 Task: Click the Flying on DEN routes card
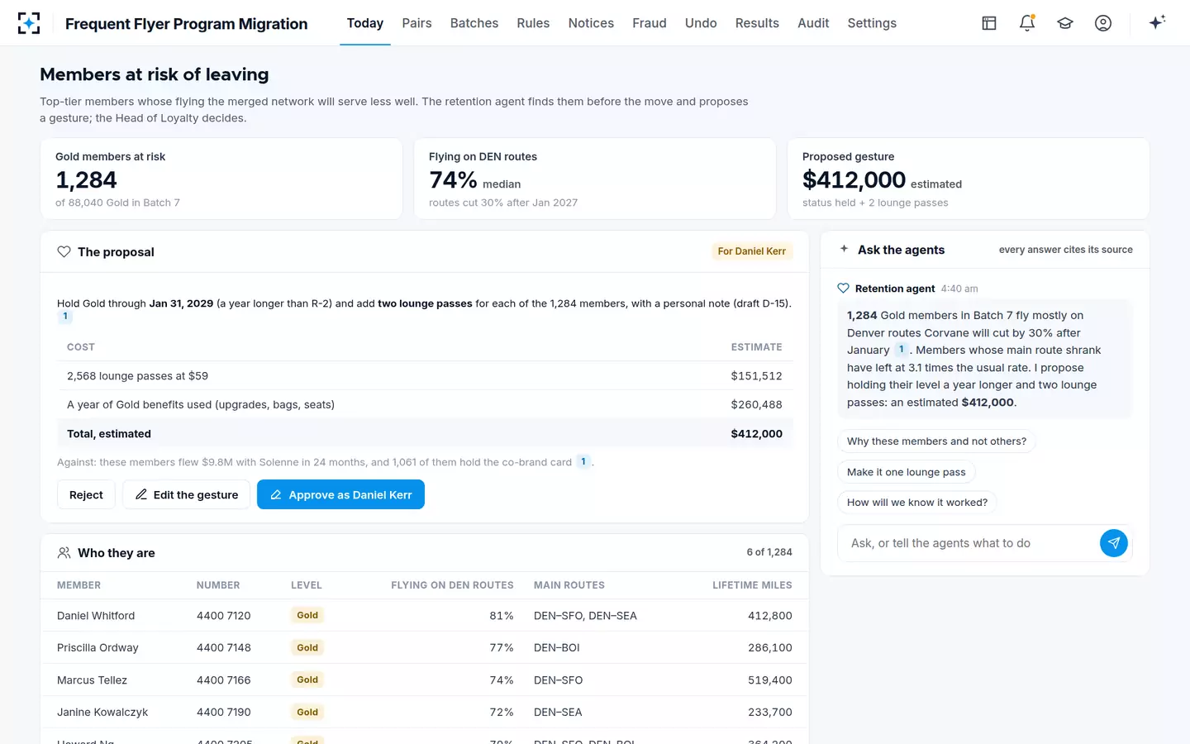(x=595, y=179)
